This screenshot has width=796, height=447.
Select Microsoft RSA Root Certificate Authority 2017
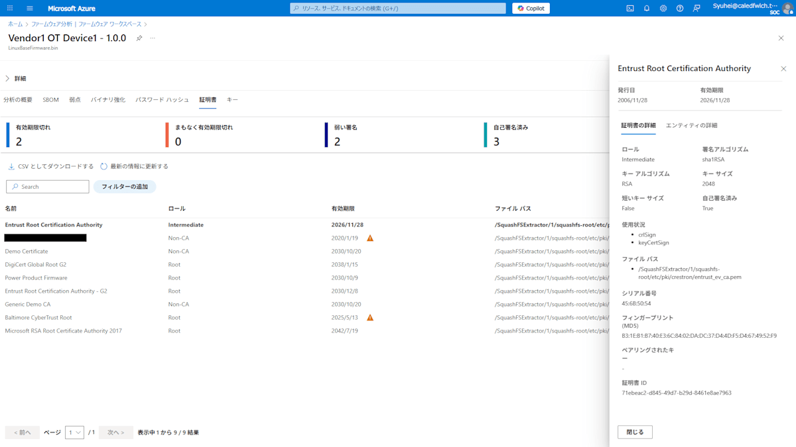tap(305, 331)
